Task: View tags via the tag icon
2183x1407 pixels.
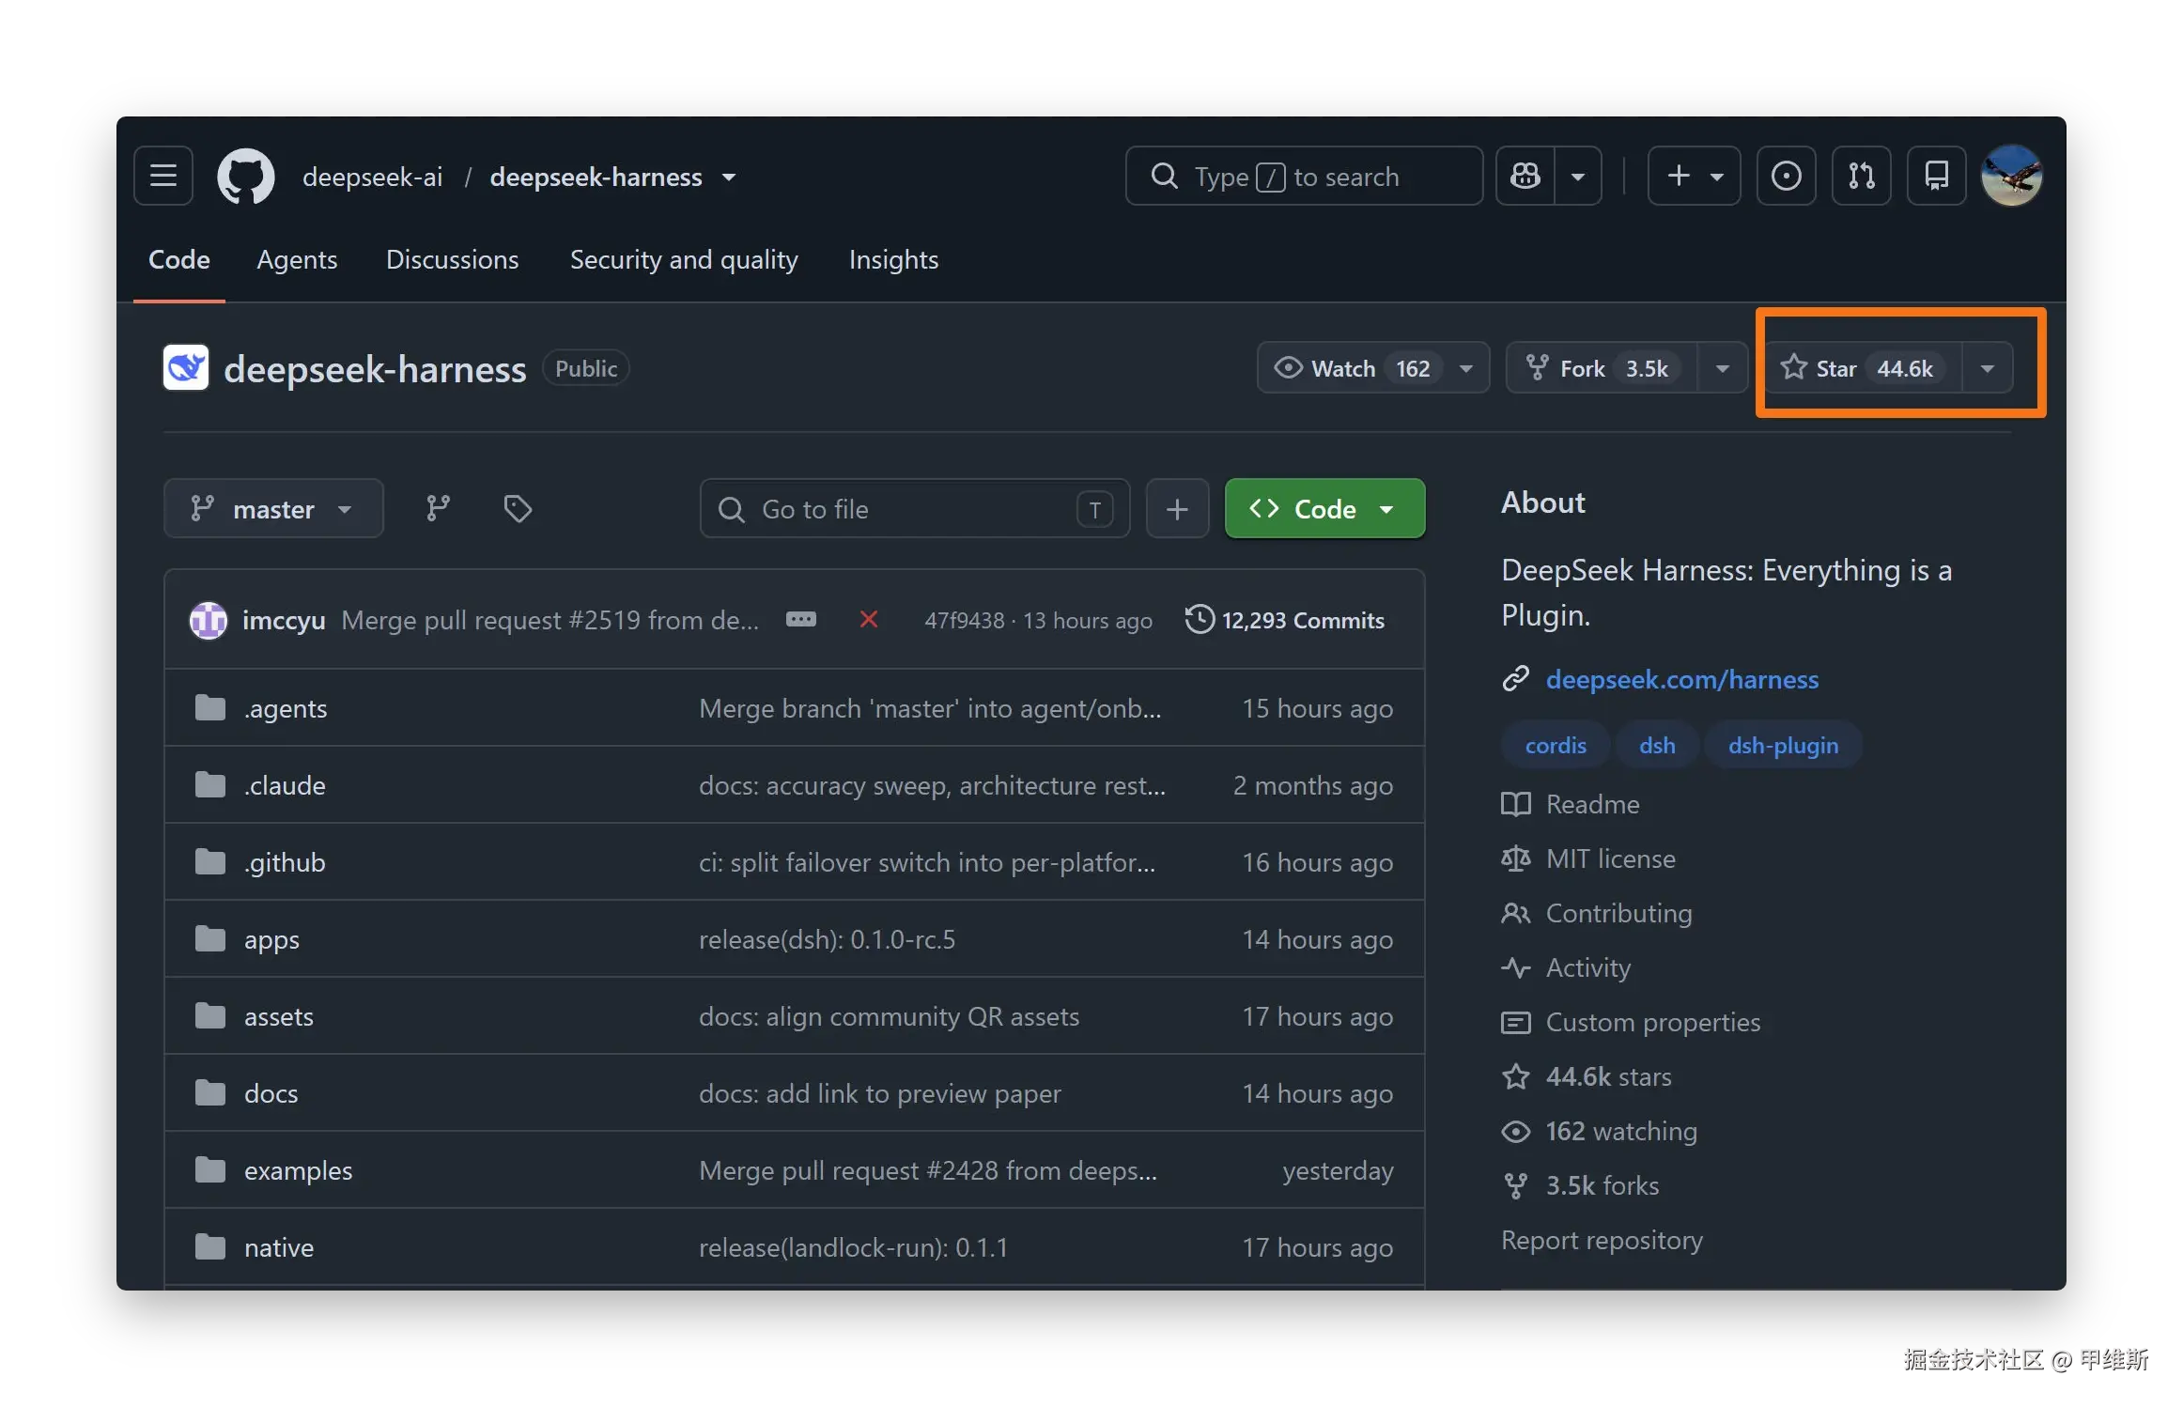Action: click(518, 508)
